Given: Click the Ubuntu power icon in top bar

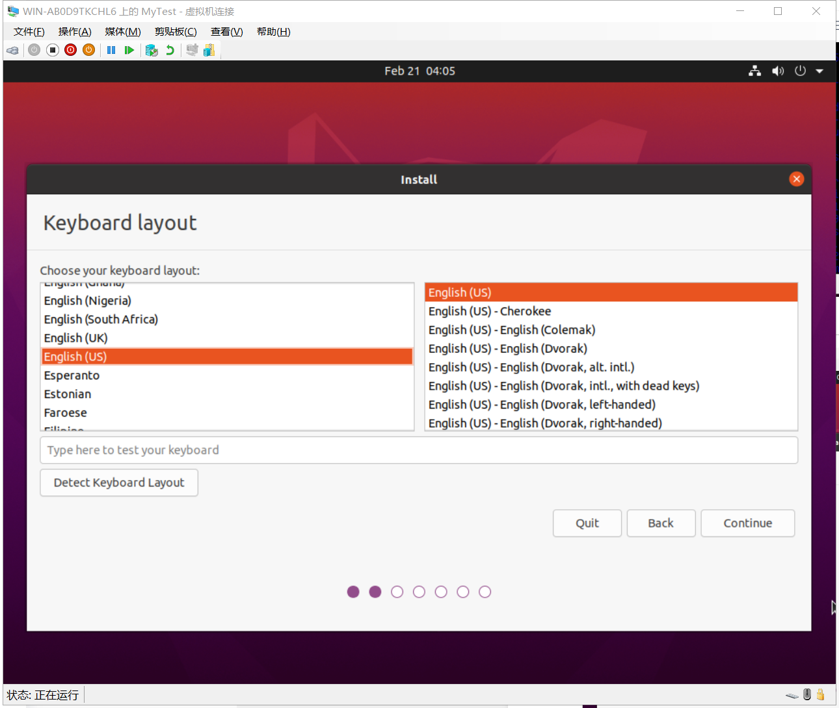Looking at the screenshot, I should pyautogui.click(x=800, y=71).
